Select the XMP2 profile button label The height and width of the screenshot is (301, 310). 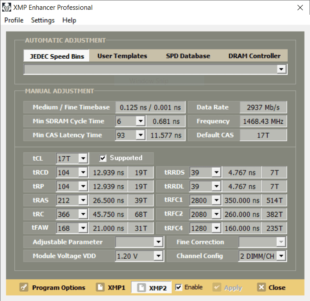pyautogui.click(x=158, y=288)
